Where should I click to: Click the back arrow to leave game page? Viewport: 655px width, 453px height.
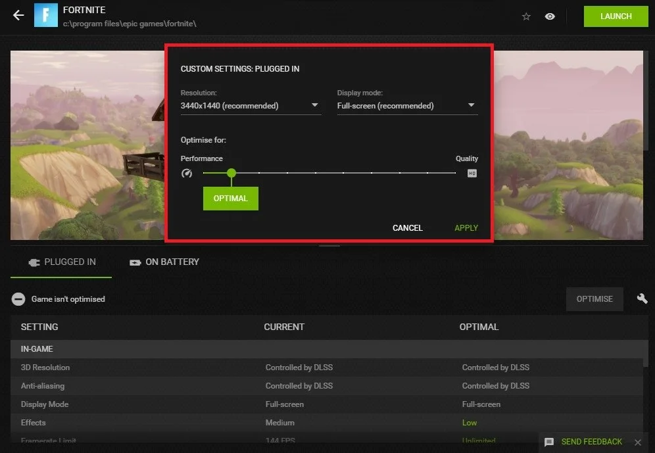click(18, 14)
